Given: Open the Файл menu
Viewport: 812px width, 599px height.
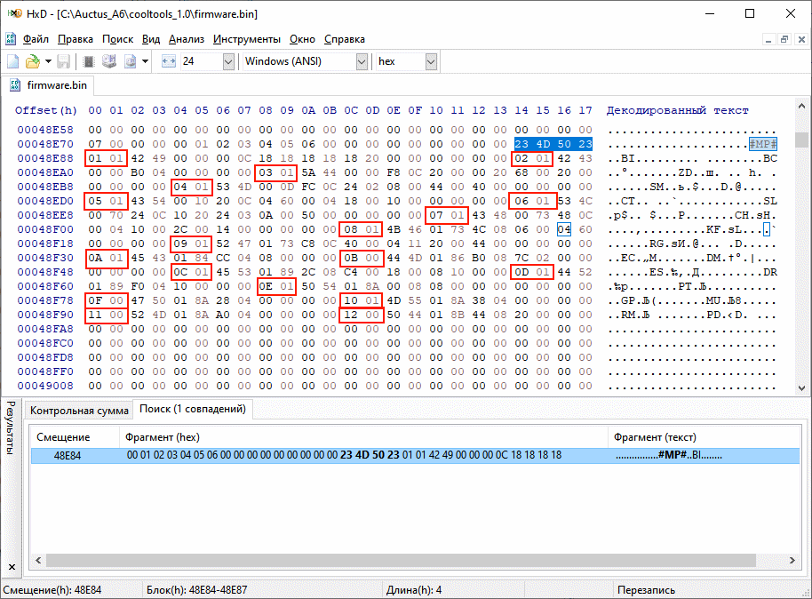Looking at the screenshot, I should [36, 39].
